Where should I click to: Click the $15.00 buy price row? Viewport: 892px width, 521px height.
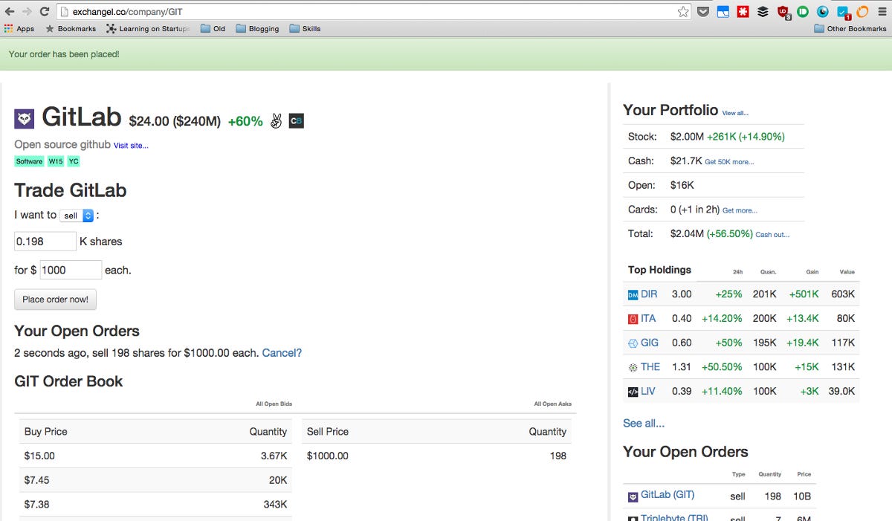point(155,456)
